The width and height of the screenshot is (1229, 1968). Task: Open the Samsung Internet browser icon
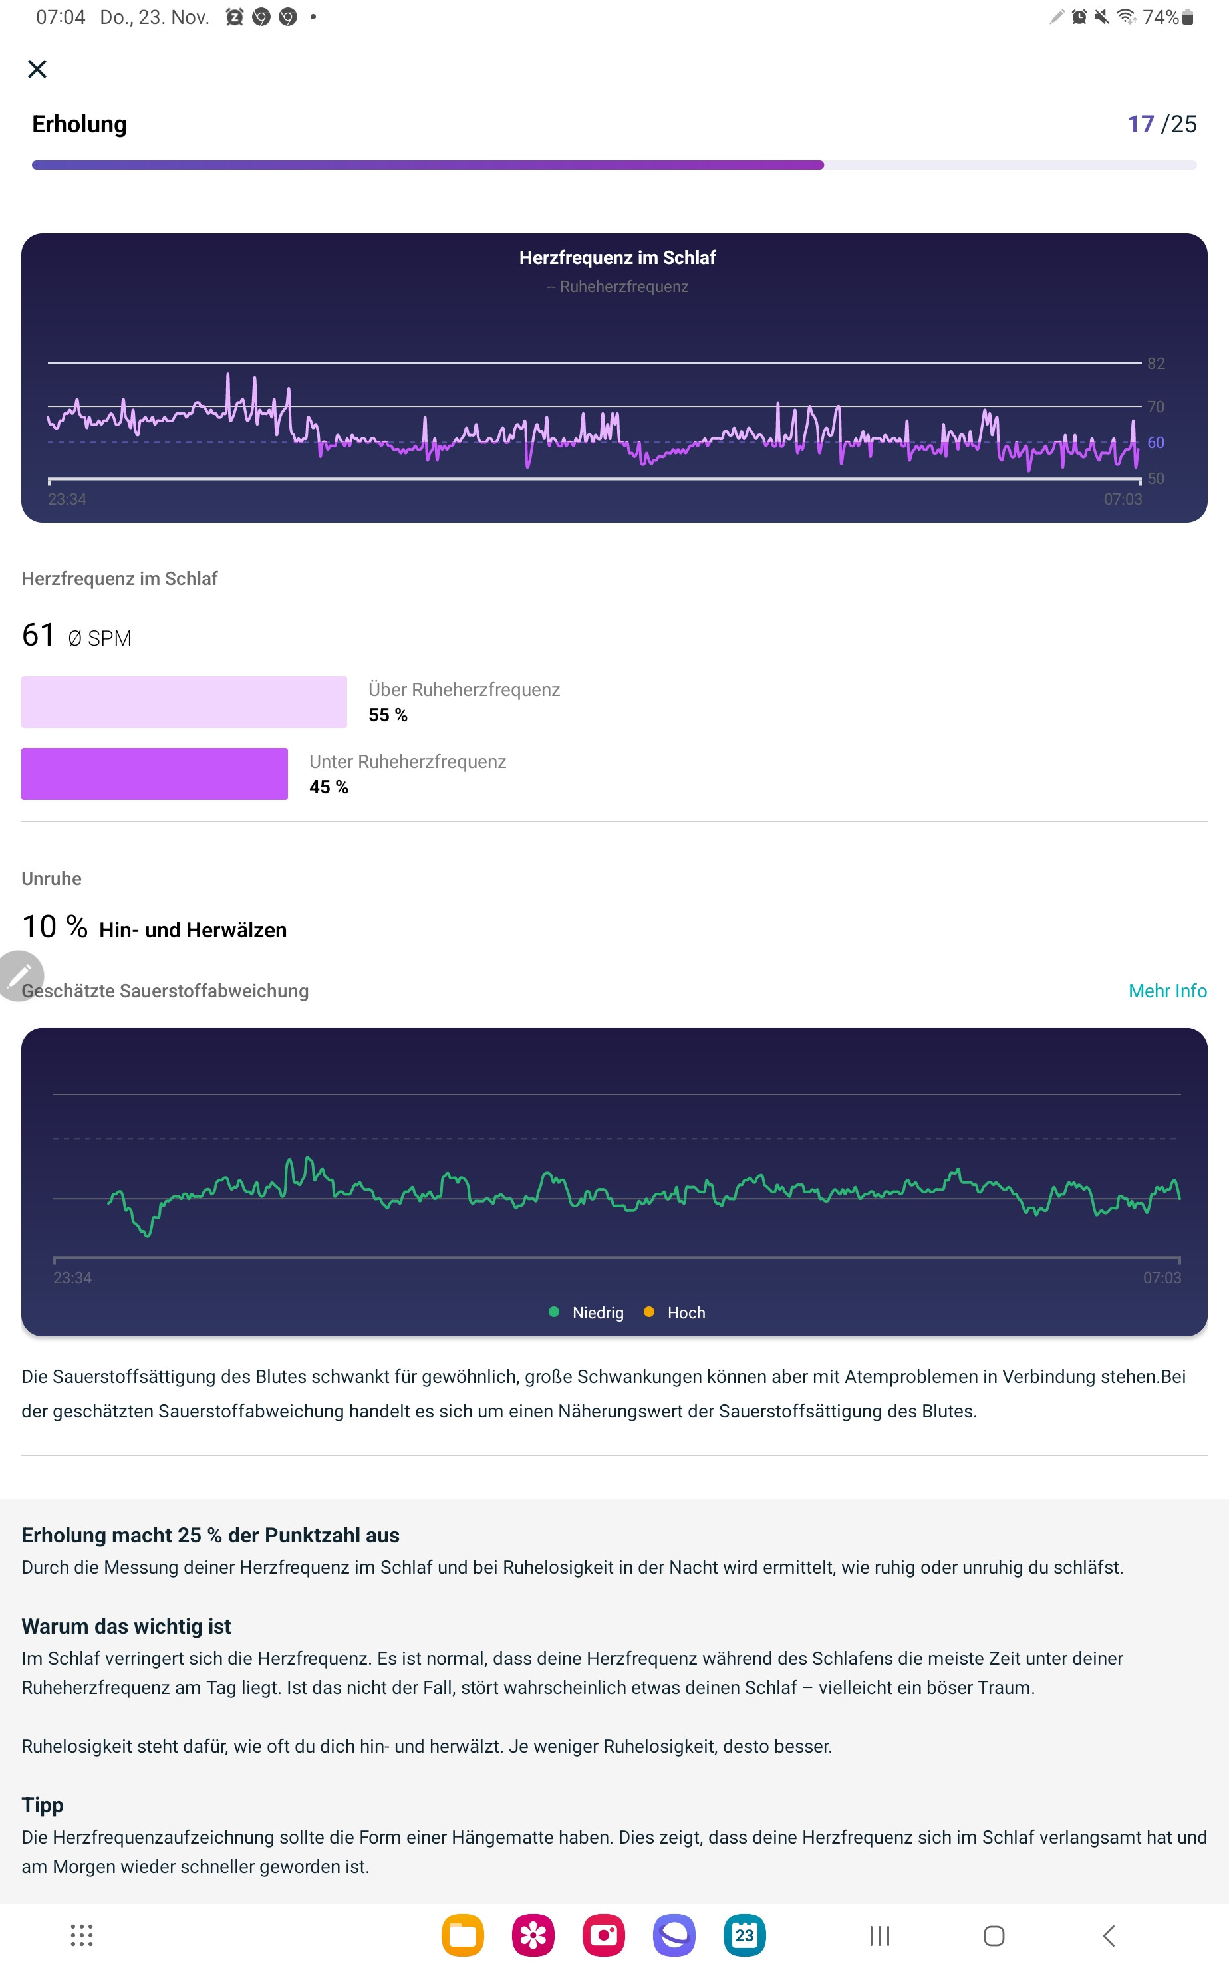click(x=674, y=1935)
